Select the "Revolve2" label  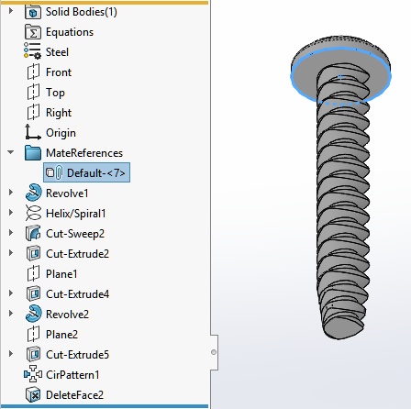[x=67, y=315]
